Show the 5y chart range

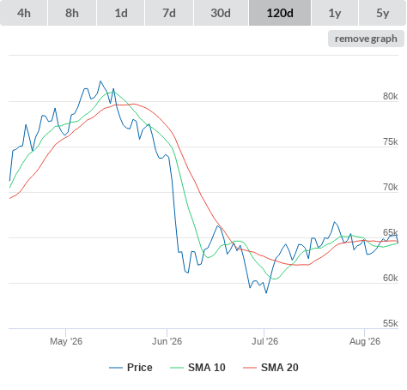382,13
